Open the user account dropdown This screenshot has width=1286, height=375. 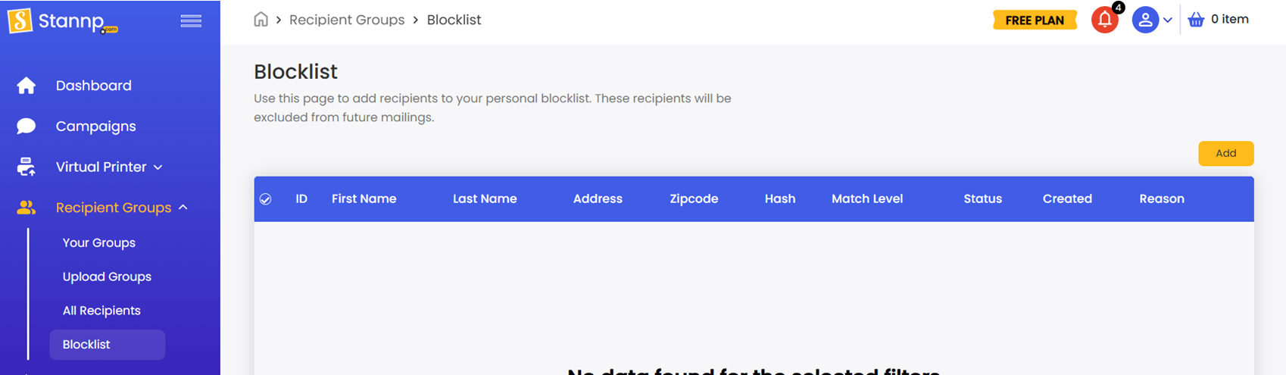tap(1152, 20)
